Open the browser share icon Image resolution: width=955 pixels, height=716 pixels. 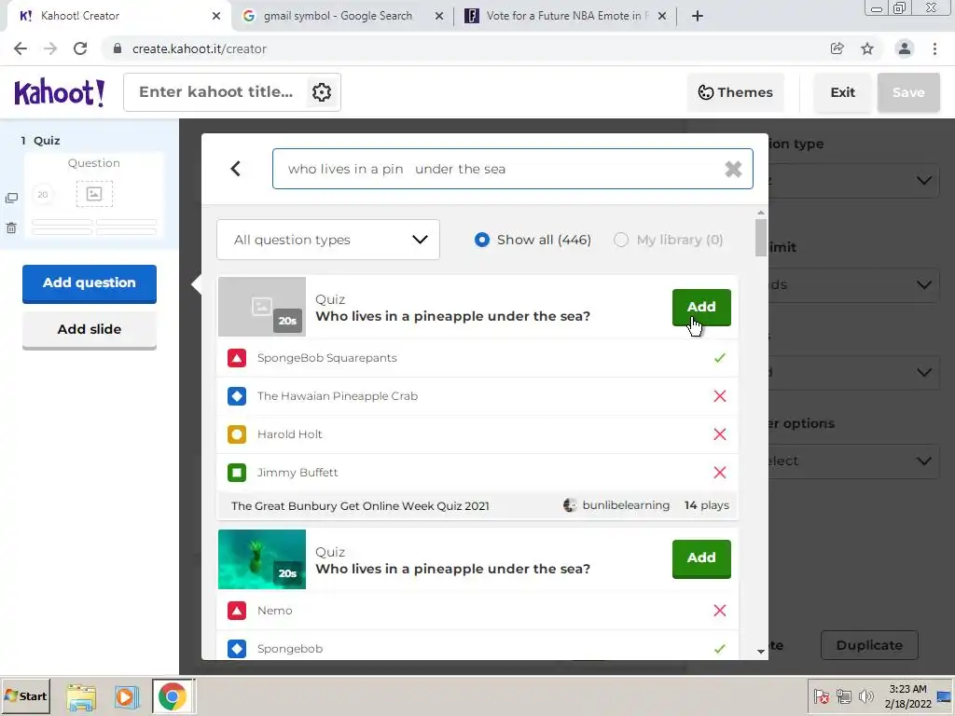[837, 48]
